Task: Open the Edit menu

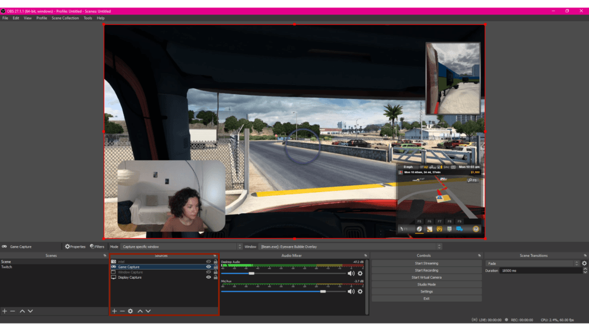Action: (x=16, y=18)
